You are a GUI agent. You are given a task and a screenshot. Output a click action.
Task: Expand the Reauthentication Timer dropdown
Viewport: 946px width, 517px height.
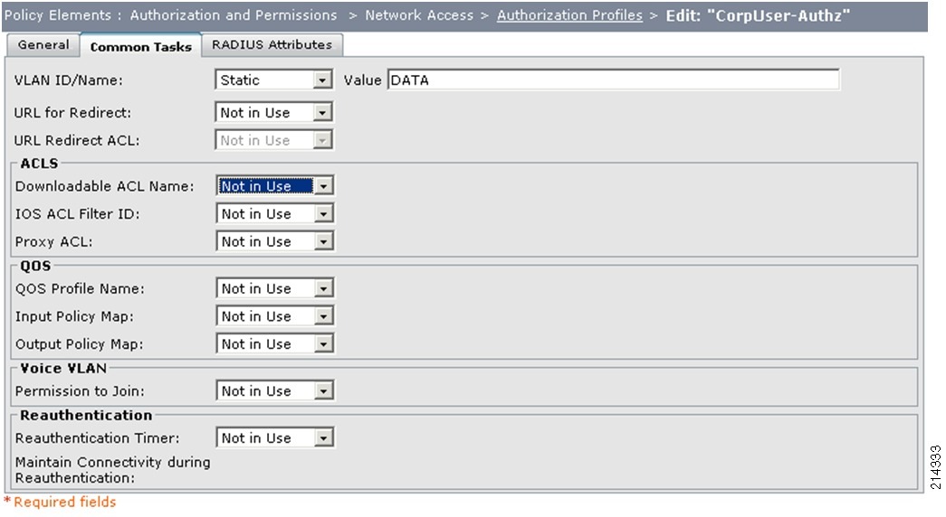(x=274, y=438)
